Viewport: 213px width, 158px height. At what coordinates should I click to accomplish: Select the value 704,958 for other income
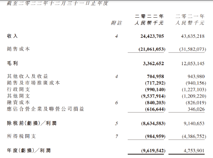[x=155, y=77]
